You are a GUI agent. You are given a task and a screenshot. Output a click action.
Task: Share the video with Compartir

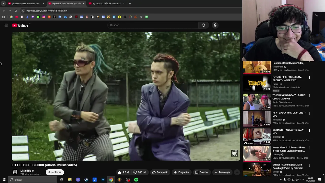[x=160, y=172]
